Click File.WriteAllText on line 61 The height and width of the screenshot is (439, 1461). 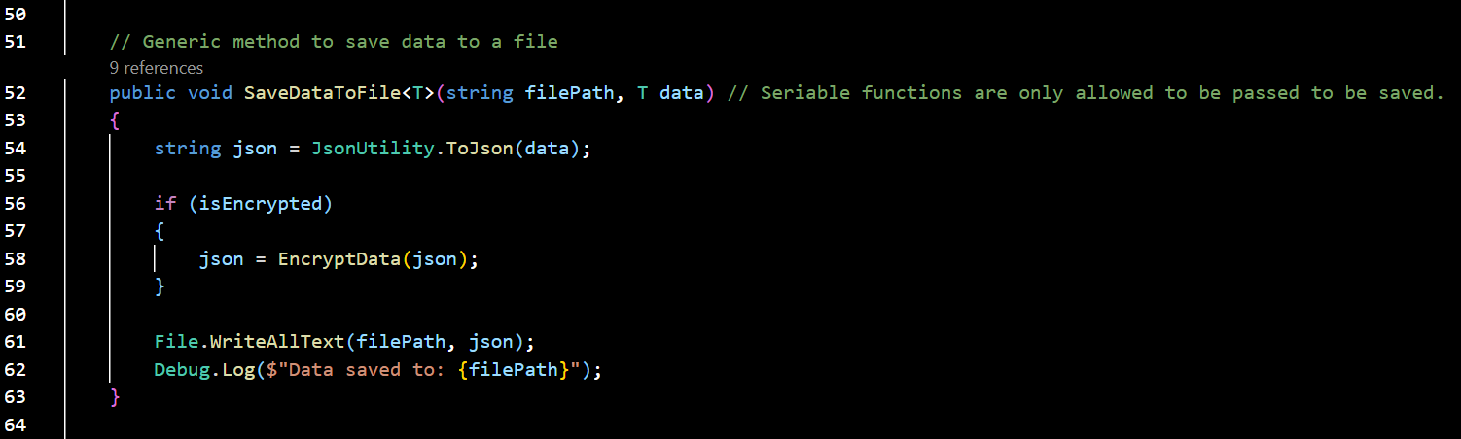pyautogui.click(x=249, y=342)
